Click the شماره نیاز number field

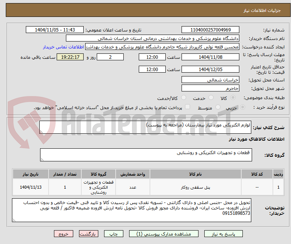tap(210, 30)
